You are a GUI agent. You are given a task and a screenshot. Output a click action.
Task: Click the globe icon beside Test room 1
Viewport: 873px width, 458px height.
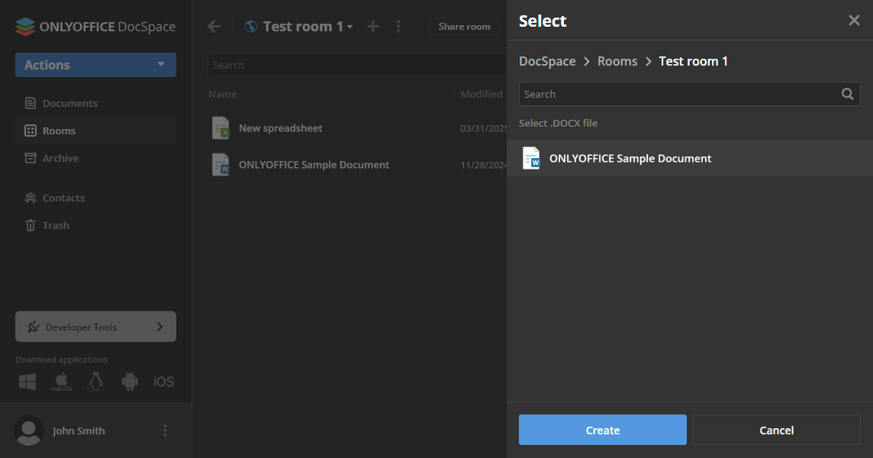coord(251,26)
